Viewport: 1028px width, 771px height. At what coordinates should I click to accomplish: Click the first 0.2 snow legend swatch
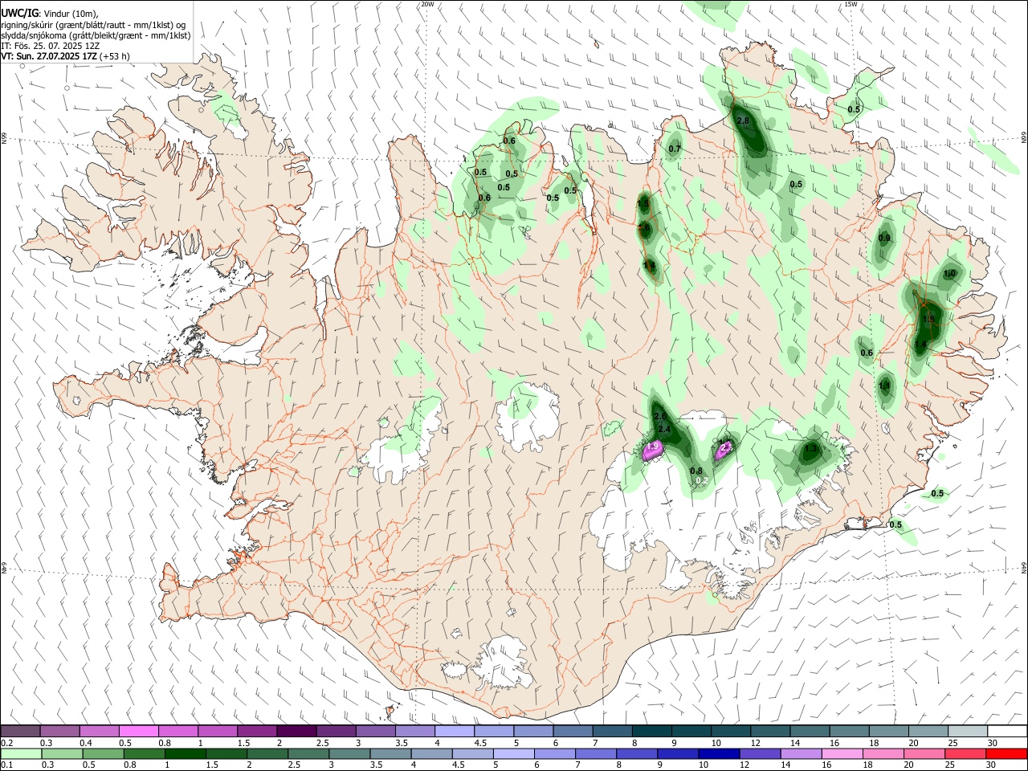pyautogui.click(x=21, y=732)
